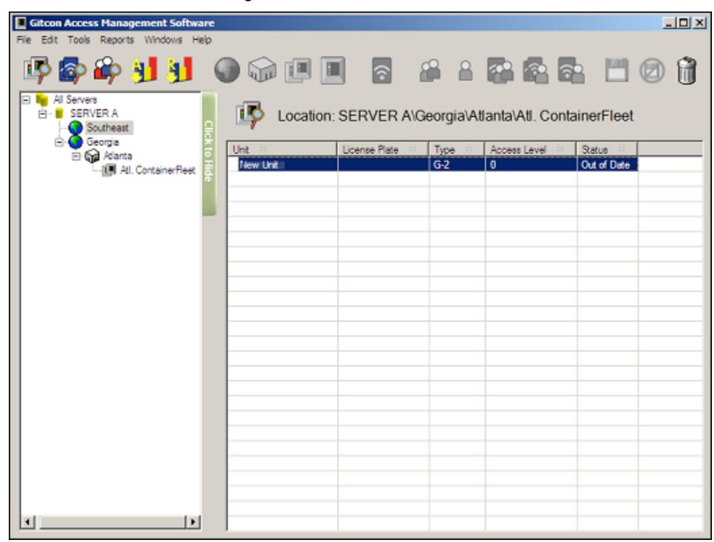This screenshot has height=542, width=714.
Task: Sort by the Status column header
Action: point(607,150)
